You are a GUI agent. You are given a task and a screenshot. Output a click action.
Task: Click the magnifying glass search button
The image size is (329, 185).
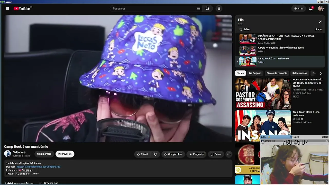click(207, 8)
